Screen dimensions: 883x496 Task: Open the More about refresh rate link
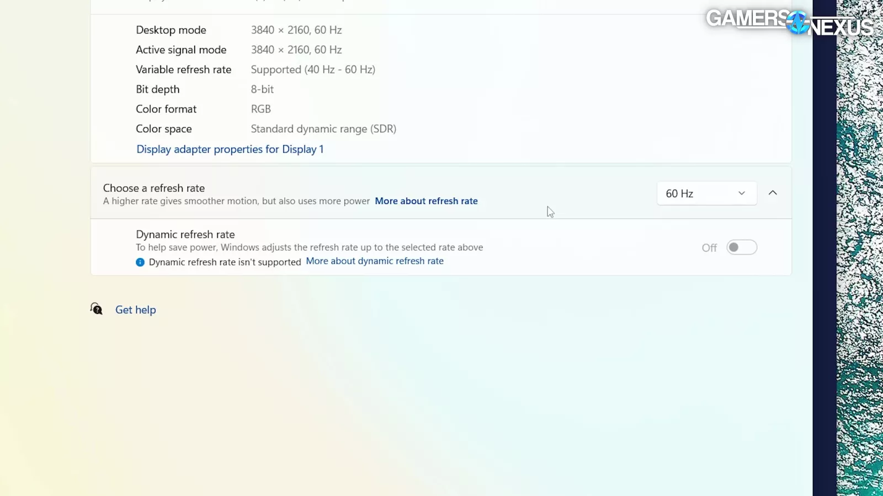[426, 201]
